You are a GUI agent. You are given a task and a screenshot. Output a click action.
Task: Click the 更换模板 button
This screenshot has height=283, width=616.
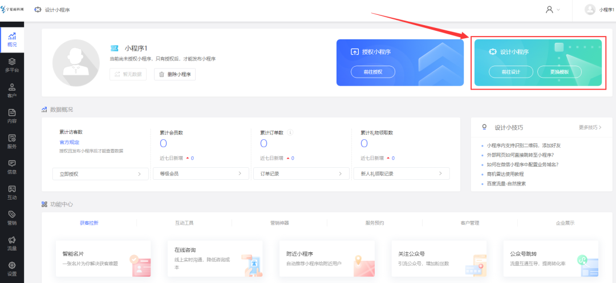point(560,72)
